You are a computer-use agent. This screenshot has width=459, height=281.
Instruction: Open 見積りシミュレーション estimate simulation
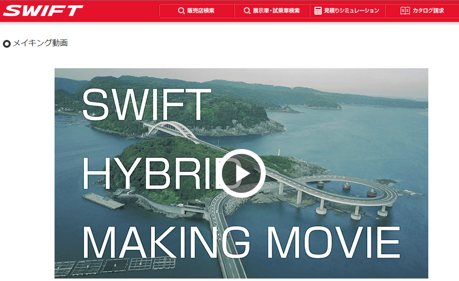click(x=347, y=11)
